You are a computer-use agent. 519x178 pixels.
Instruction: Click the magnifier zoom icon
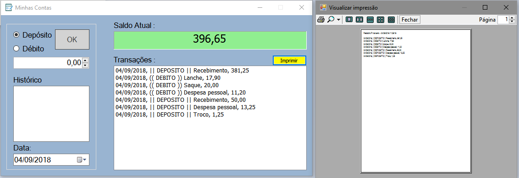click(331, 20)
